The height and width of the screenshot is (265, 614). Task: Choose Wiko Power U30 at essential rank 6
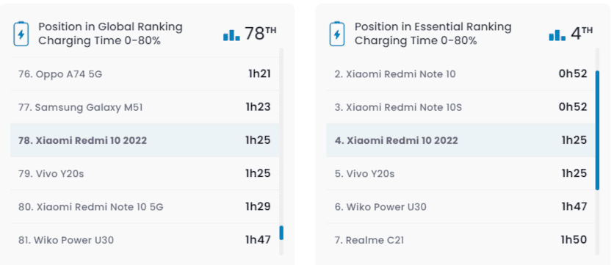pyautogui.click(x=460, y=207)
